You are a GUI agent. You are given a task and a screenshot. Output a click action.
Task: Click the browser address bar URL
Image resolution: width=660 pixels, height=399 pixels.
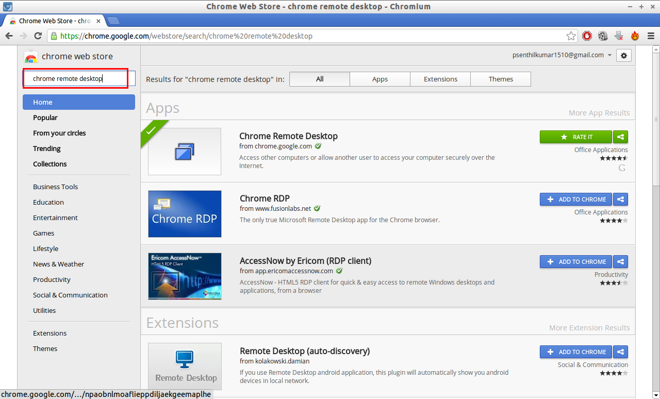186,36
